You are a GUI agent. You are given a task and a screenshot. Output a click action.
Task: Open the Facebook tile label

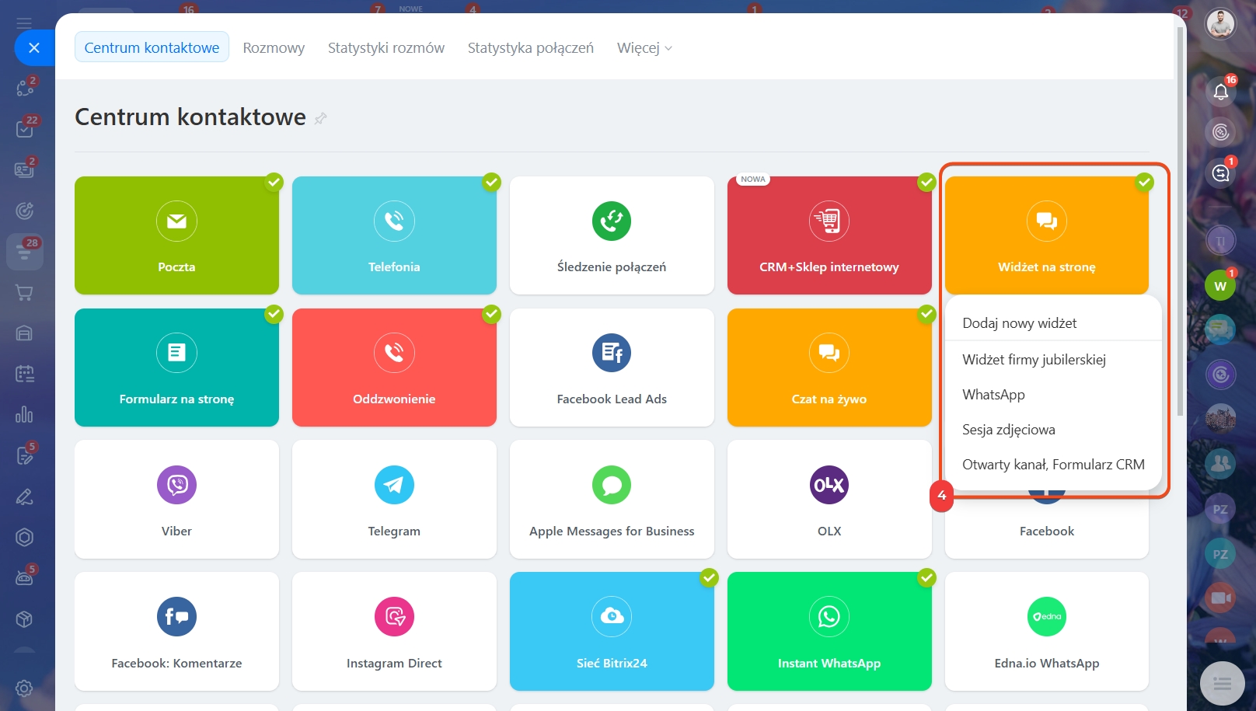(1047, 532)
